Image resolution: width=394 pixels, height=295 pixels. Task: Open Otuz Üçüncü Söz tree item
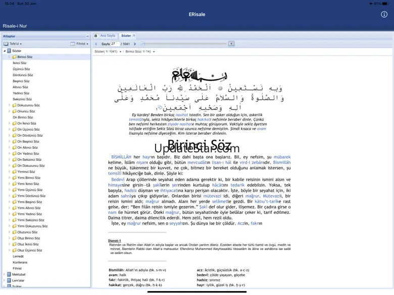[30, 250]
